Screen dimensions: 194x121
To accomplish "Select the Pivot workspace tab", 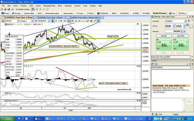I will [x=172, y=13].
